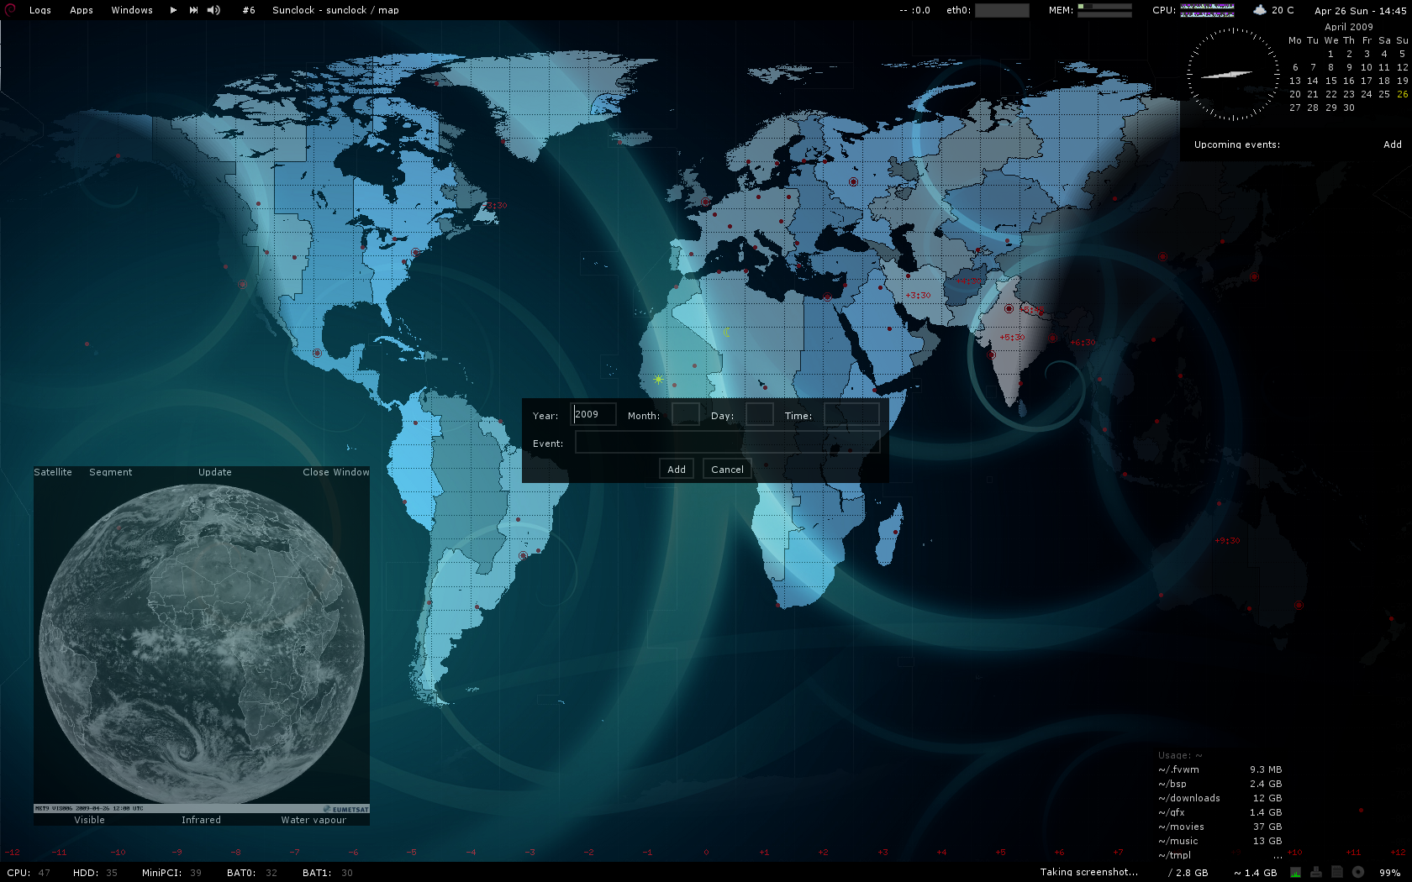This screenshot has width=1412, height=882.
Task: Open the Segment dropdown in weather window
Action: tap(111, 472)
